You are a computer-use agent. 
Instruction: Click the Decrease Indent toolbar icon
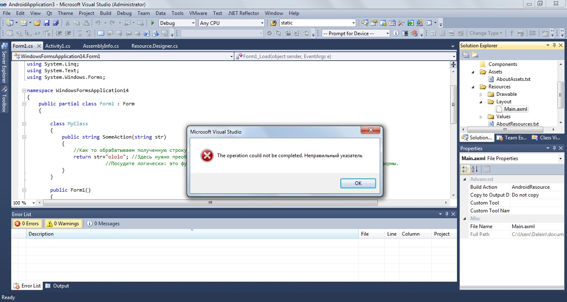pos(59,34)
